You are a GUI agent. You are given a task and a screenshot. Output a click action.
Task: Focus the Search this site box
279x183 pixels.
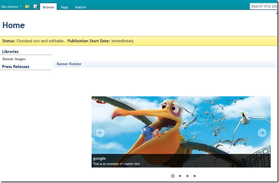(264, 6)
